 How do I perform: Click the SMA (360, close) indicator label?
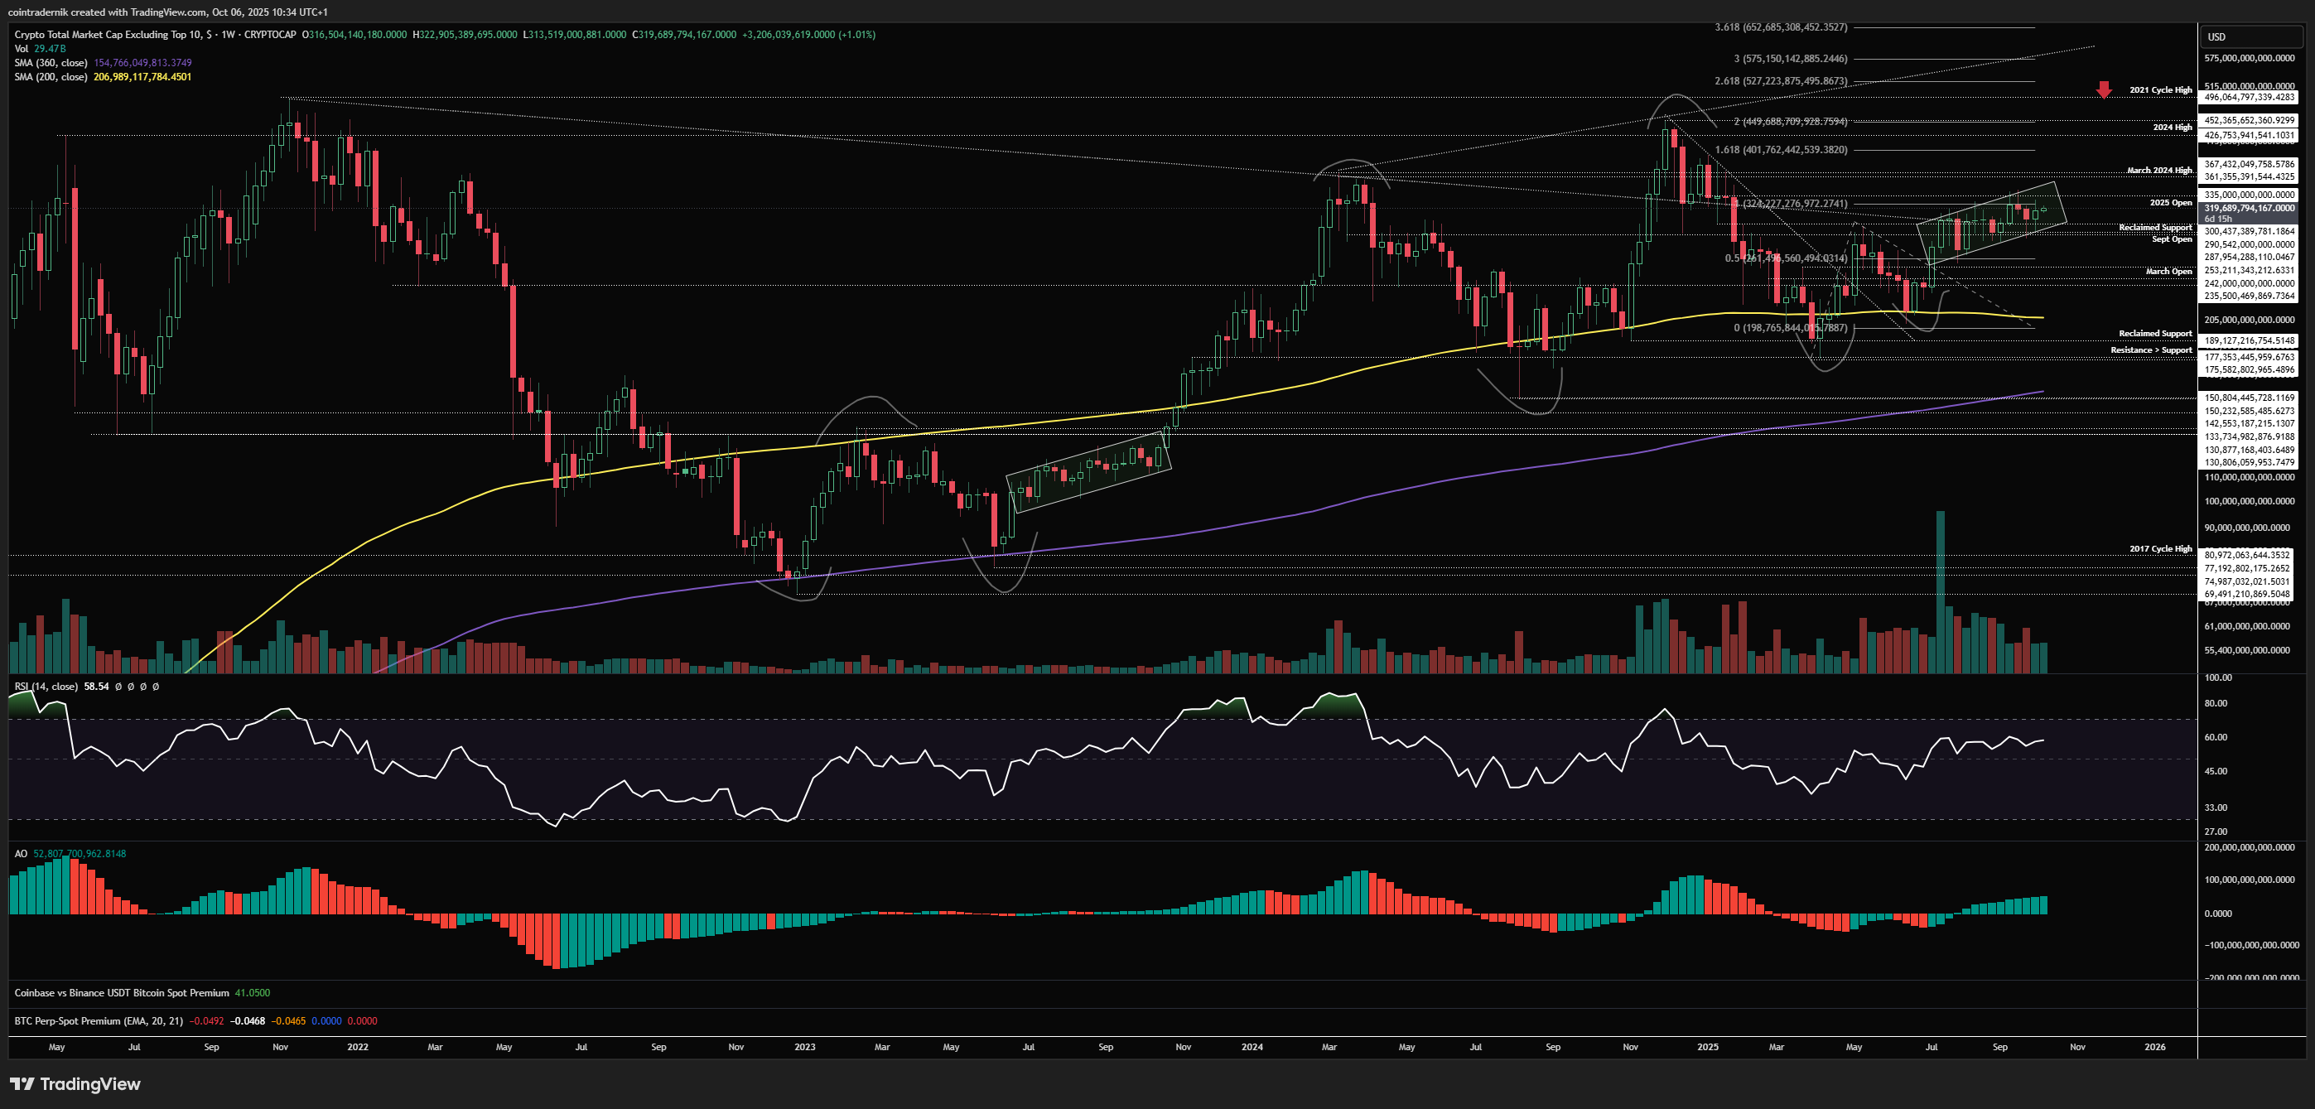pyautogui.click(x=51, y=63)
